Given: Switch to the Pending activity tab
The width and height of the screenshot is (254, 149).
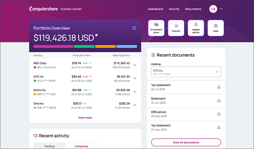Looking at the screenshot, I should click(x=50, y=146).
